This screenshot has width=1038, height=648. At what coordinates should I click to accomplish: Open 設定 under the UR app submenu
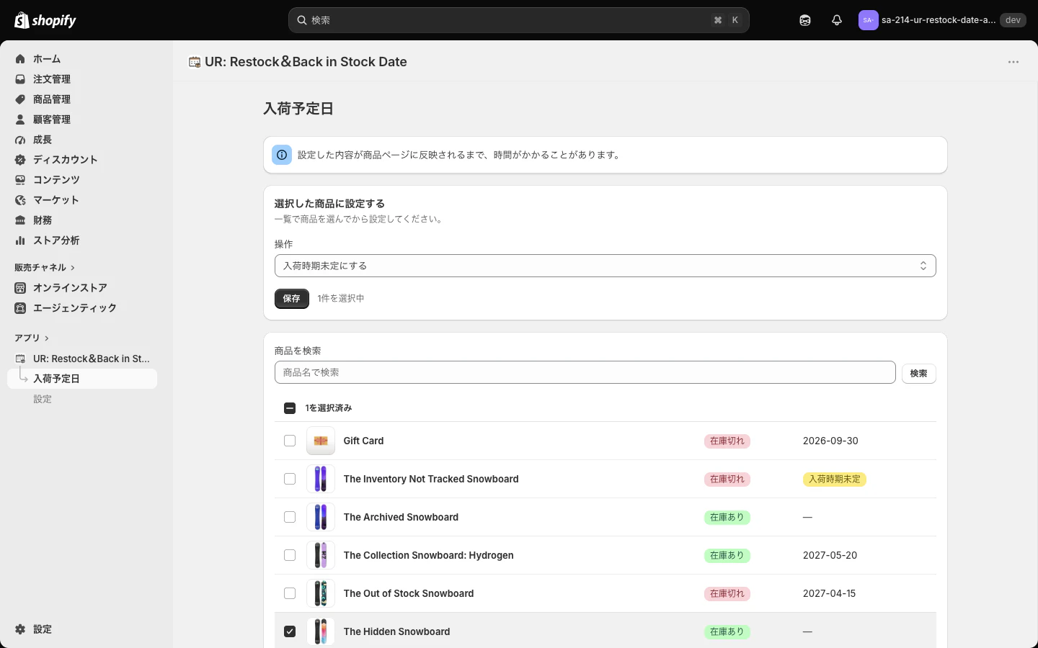(43, 399)
